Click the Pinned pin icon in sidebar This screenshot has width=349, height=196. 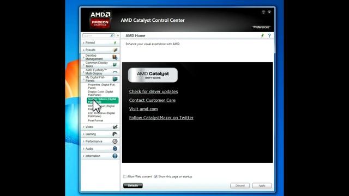tap(115, 42)
